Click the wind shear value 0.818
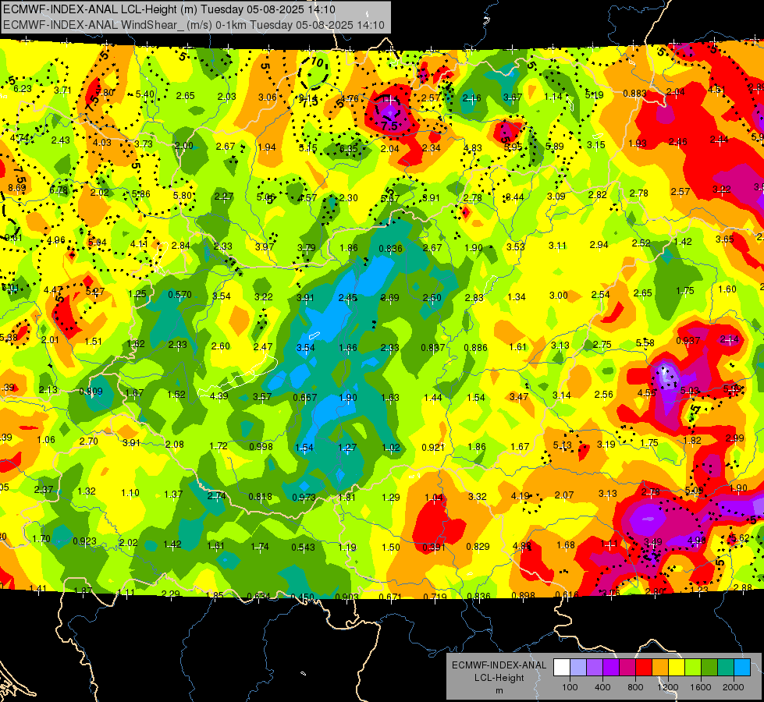The height and width of the screenshot is (702, 764). (260, 497)
